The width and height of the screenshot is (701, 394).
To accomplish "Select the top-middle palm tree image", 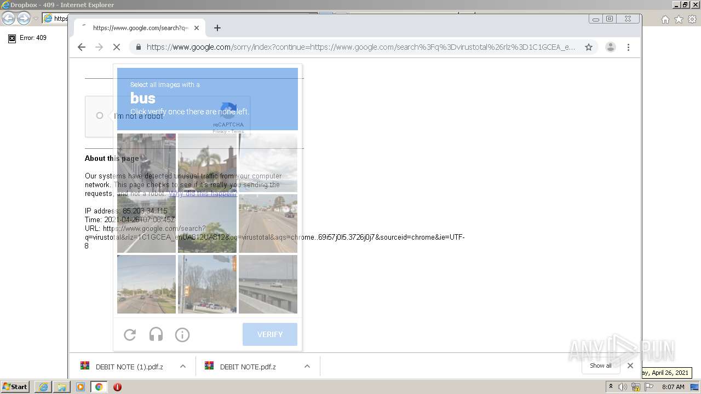I will [x=207, y=163].
